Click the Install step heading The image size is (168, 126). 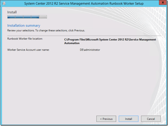click(x=12, y=12)
